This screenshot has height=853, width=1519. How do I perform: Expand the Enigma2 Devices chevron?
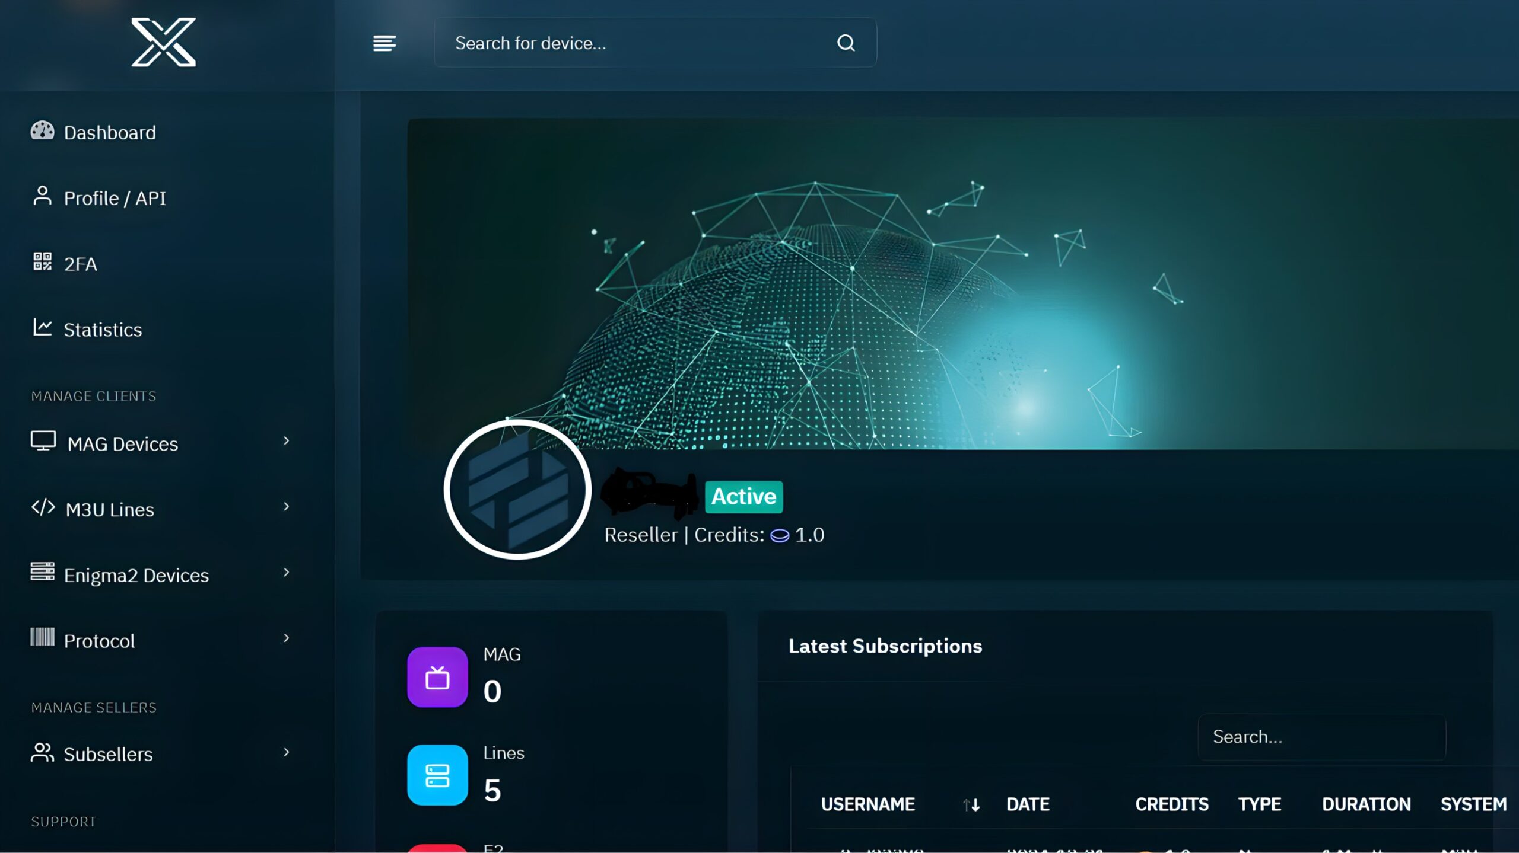286,573
